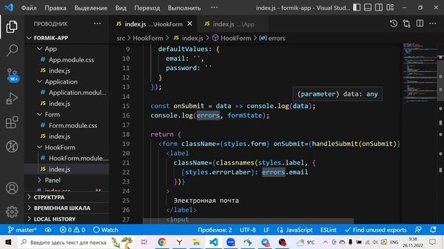Screen dimensions: 444x249
Task: Click the VS Code logo in title bar
Action: coord(9,8)
